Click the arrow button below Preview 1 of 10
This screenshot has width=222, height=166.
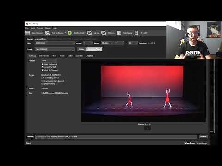coord(148,128)
